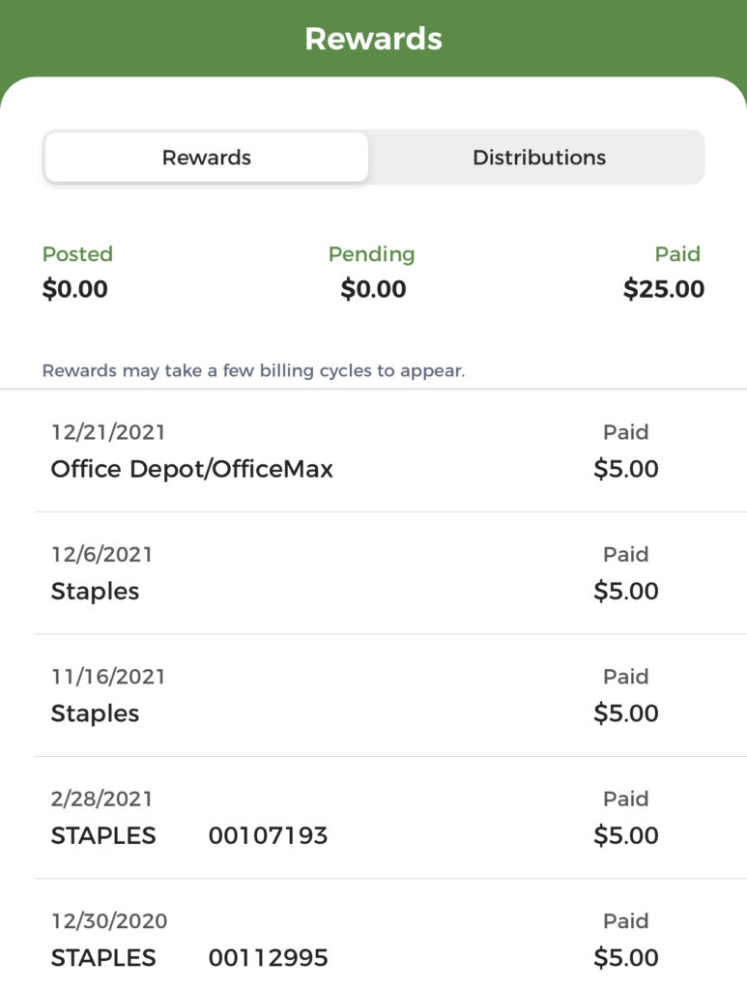The width and height of the screenshot is (747, 990).
Task: Tap the Posted total of $0.00
Action: click(x=75, y=289)
